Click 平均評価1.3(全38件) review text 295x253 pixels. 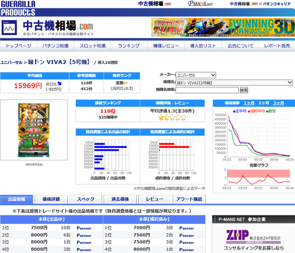pyautogui.click(x=173, y=111)
